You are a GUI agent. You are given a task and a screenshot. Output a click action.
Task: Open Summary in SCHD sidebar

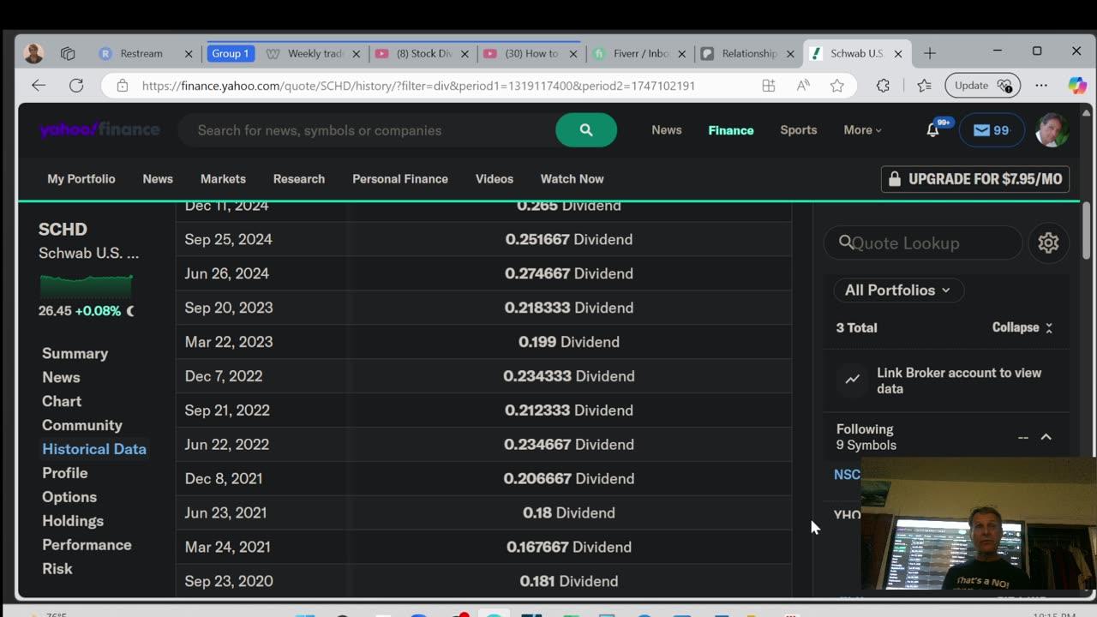(75, 354)
